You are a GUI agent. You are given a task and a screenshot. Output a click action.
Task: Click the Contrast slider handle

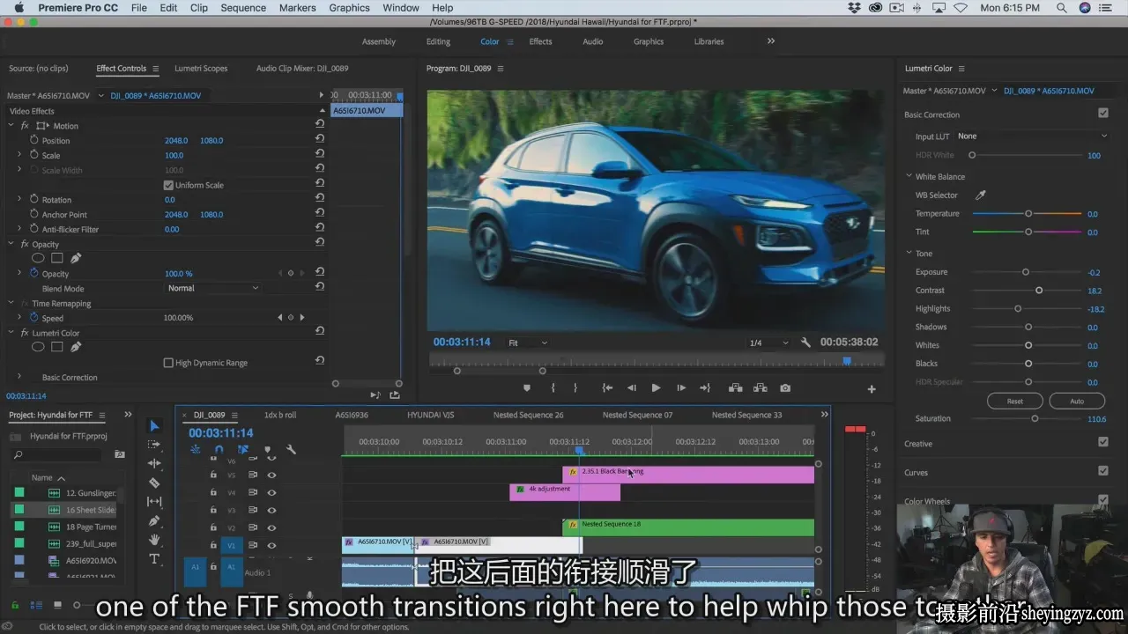1039,291
